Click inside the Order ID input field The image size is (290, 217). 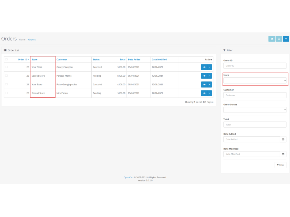pos(255,65)
